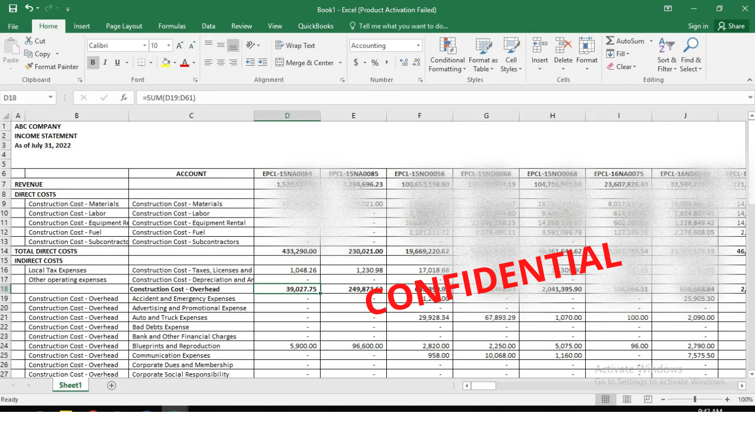Toggle Italic formatting

[x=105, y=62]
